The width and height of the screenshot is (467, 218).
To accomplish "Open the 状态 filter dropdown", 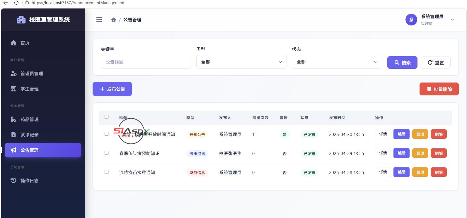I will 337,62.
